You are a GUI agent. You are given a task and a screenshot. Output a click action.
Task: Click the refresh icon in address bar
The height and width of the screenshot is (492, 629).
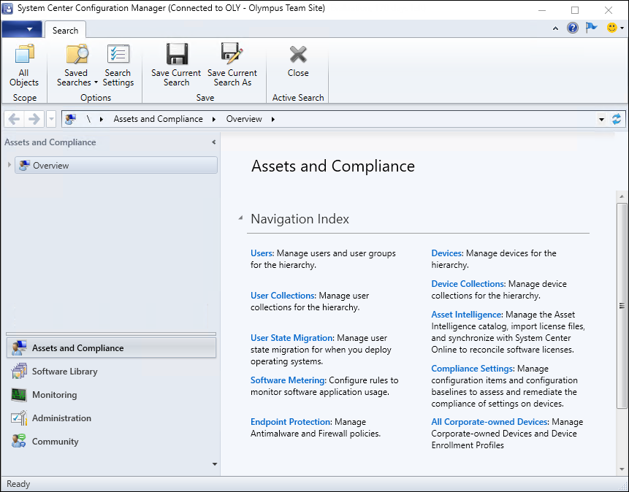(617, 119)
